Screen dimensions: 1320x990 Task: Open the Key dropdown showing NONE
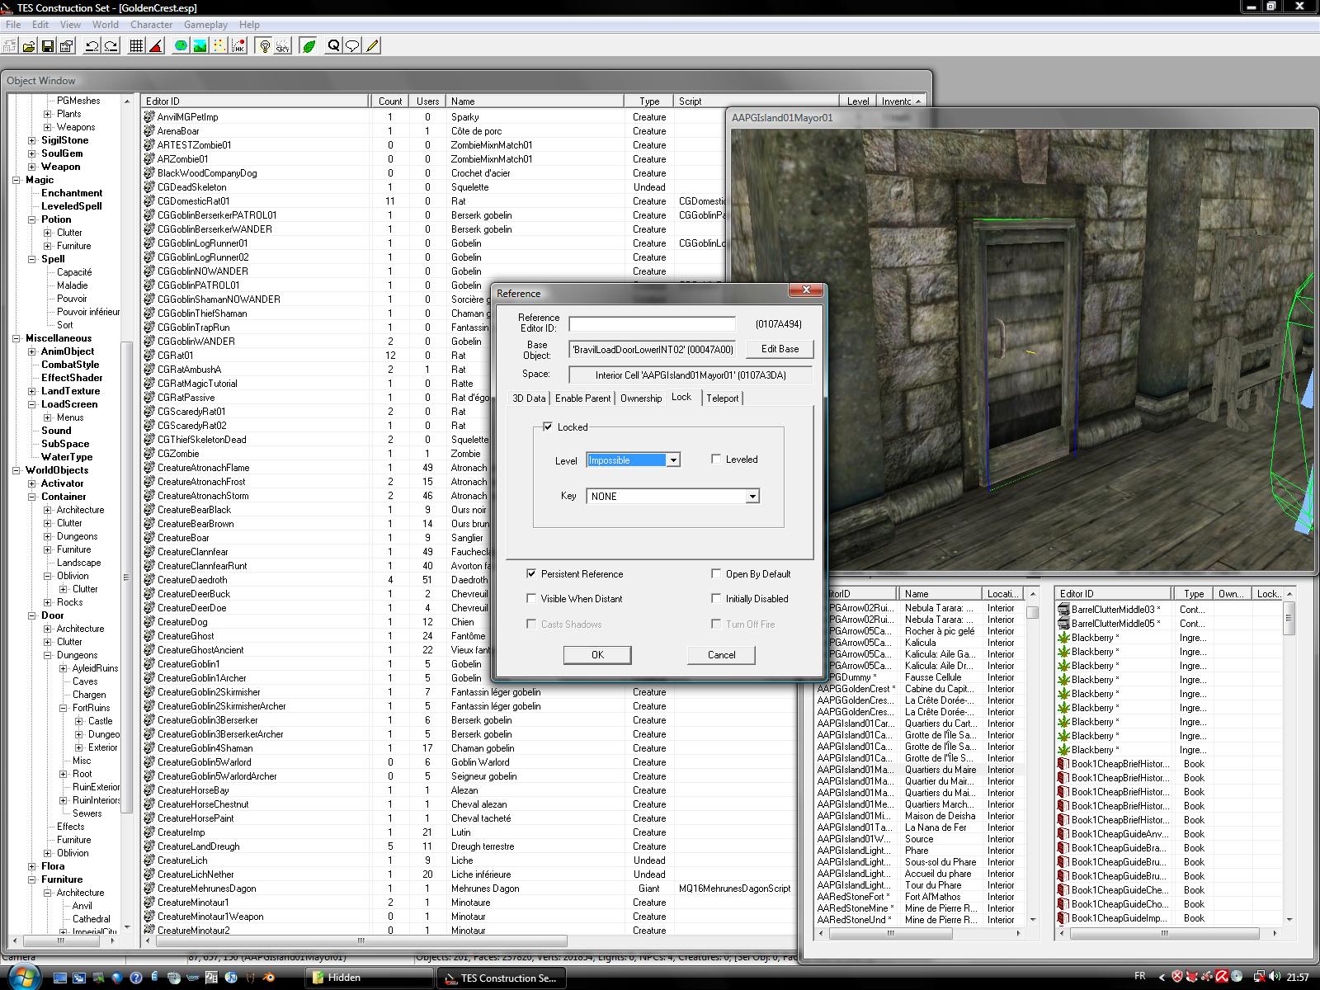(752, 497)
